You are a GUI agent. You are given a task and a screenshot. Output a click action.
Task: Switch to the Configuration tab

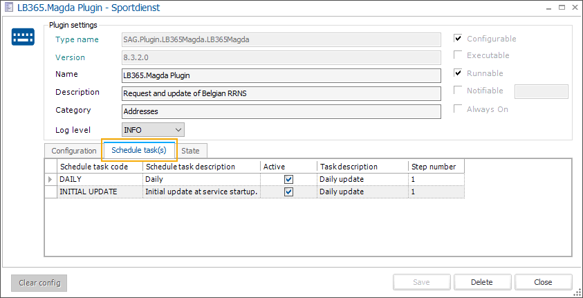pos(74,151)
